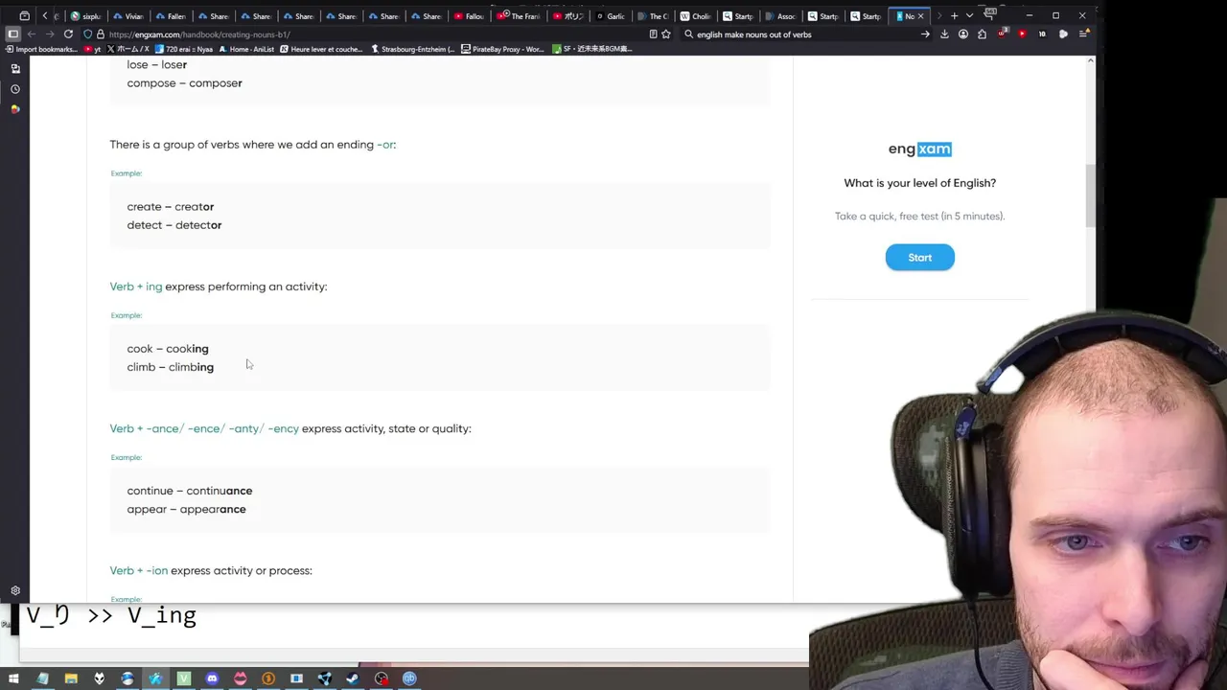Click the engxam logo
Screen dimensions: 1227x690
(x=919, y=149)
